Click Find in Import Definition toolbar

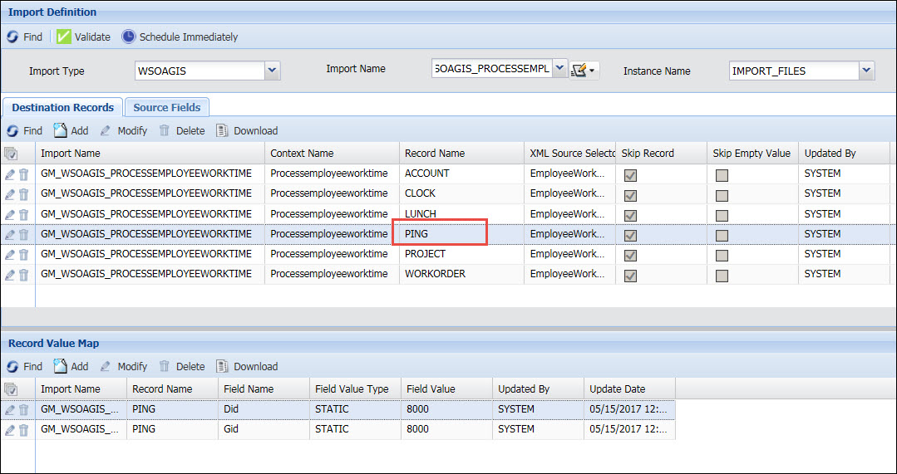(x=25, y=37)
